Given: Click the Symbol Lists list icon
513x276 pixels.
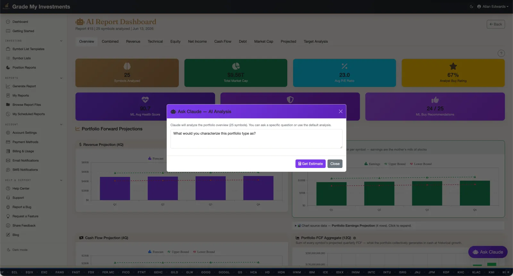Looking at the screenshot, I should (x=8, y=58).
